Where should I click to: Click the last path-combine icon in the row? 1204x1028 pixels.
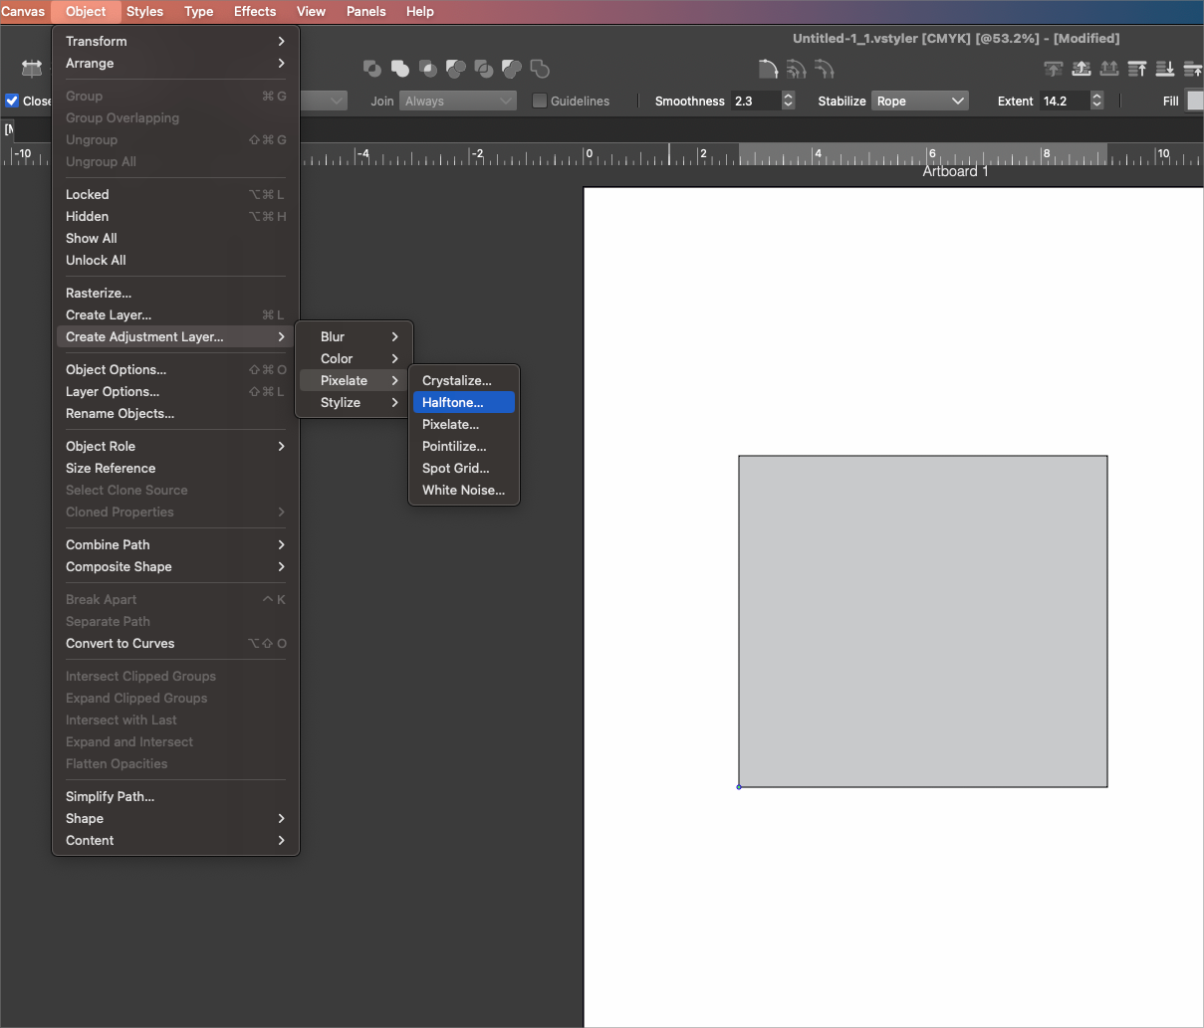click(540, 69)
